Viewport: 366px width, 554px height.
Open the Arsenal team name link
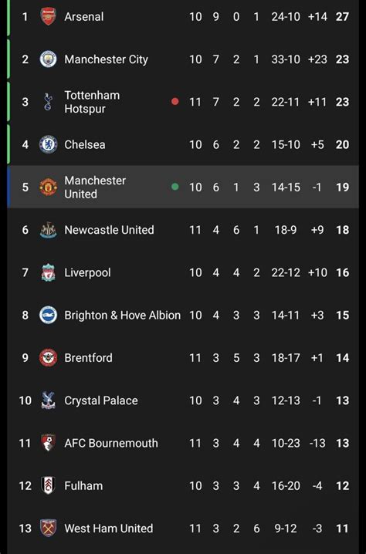pos(84,17)
